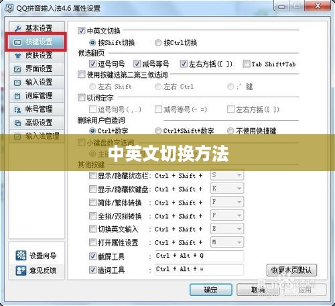Click the Ctrl + Alt + = shortcut field

click(199, 270)
